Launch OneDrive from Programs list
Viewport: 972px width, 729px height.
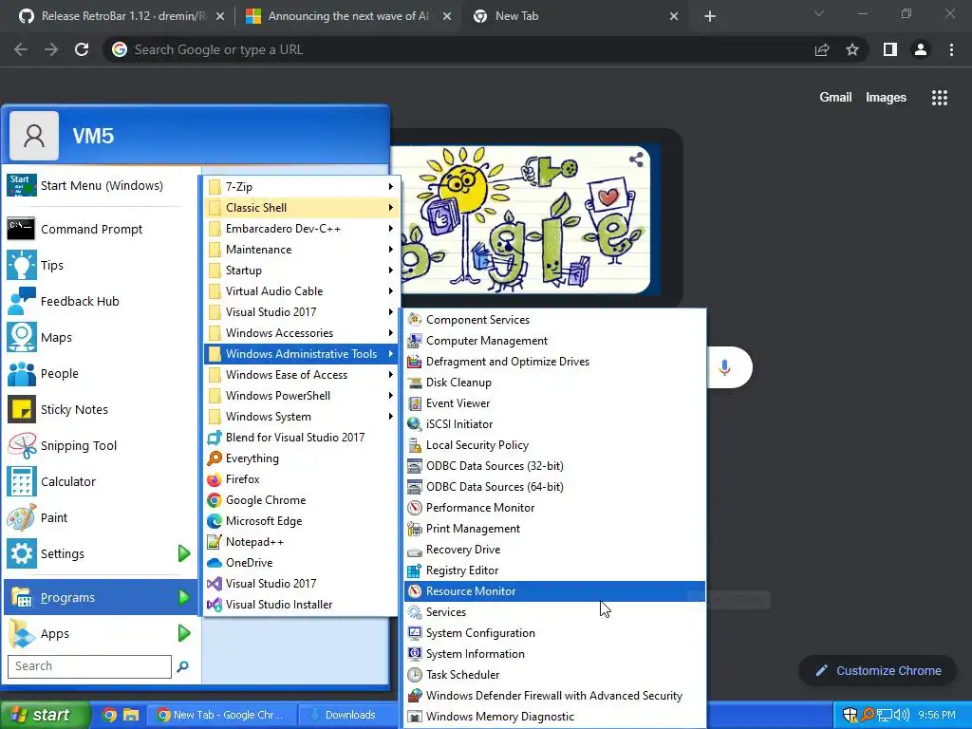point(301,563)
